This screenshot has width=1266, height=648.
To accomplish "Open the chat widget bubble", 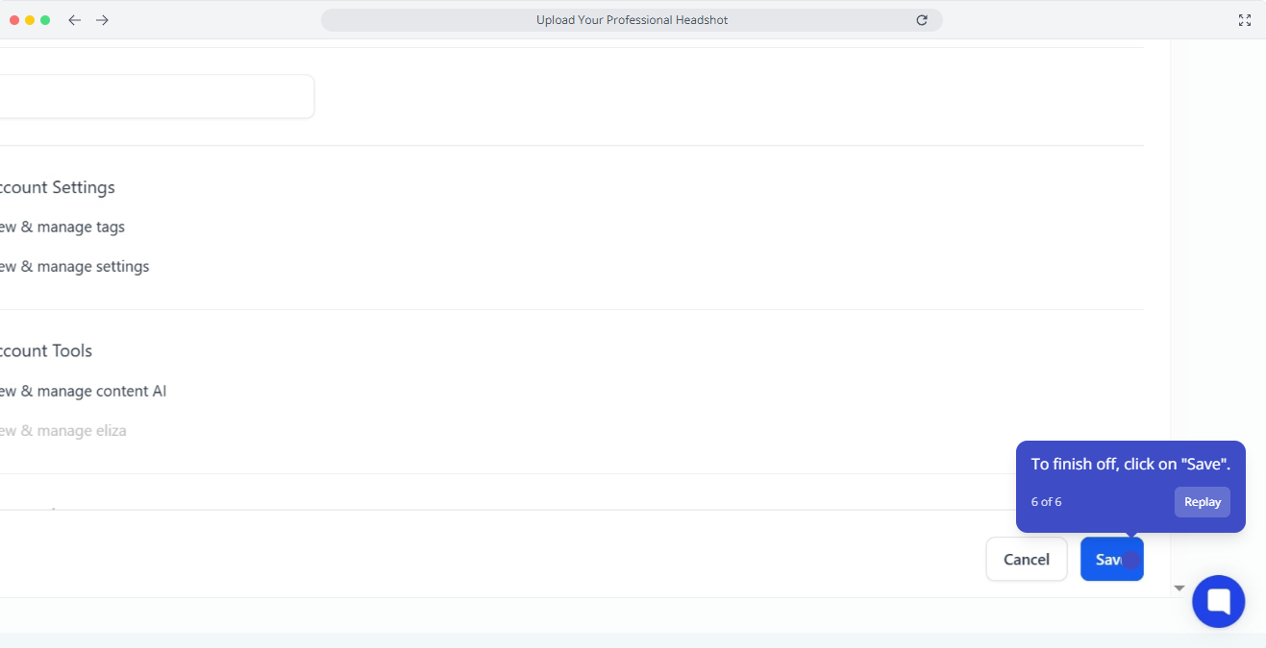I will 1218,602.
